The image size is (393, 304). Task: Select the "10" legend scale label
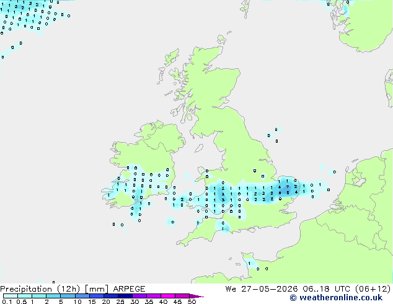click(77, 302)
